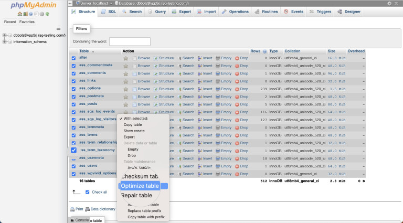Drop the alter table
The width and height of the screenshot is (403, 223).
[x=241, y=58]
